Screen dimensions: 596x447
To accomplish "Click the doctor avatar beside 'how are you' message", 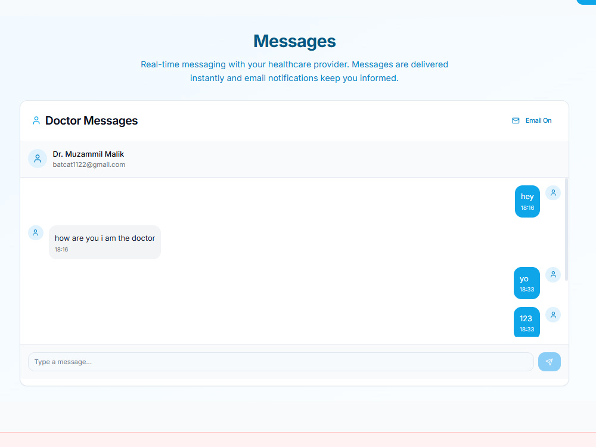I will pos(36,232).
